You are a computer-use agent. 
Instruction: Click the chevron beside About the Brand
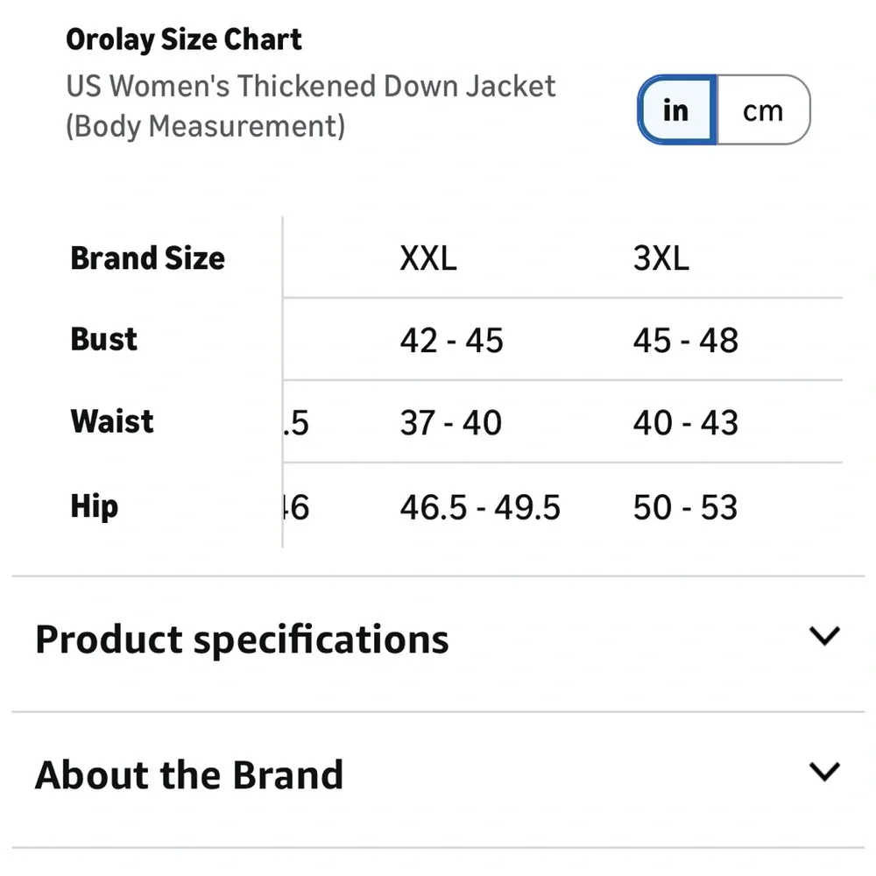(823, 772)
